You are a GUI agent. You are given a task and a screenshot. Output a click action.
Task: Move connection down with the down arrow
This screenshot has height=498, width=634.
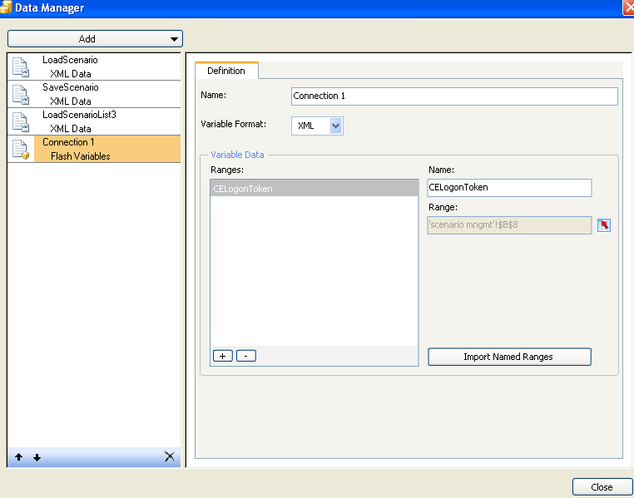pos(37,457)
